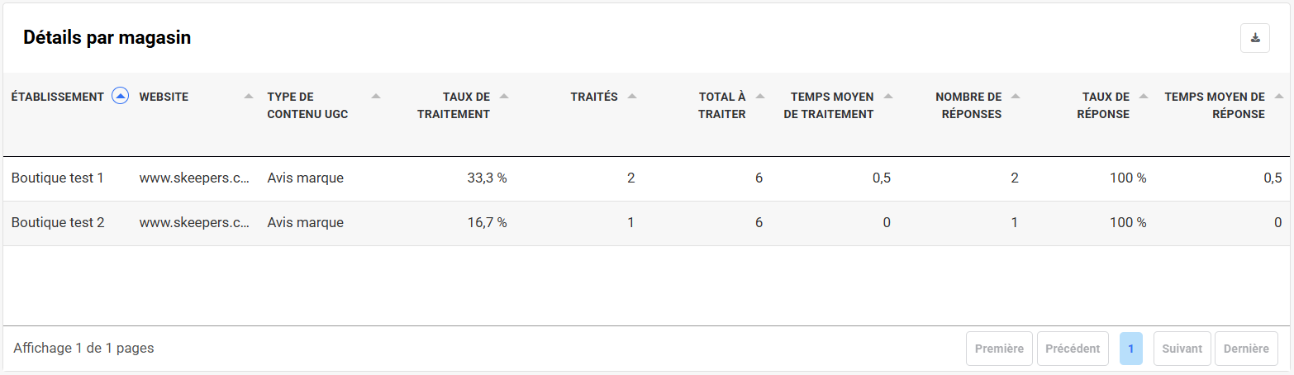Download the store details table
This screenshot has height=375, width=1294.
[1254, 38]
